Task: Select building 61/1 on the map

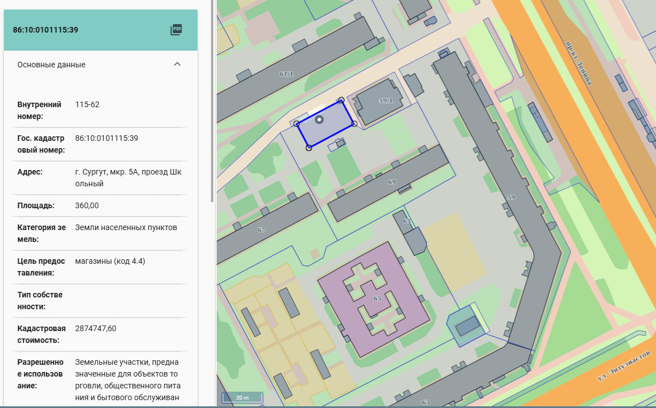Action: coord(286,74)
